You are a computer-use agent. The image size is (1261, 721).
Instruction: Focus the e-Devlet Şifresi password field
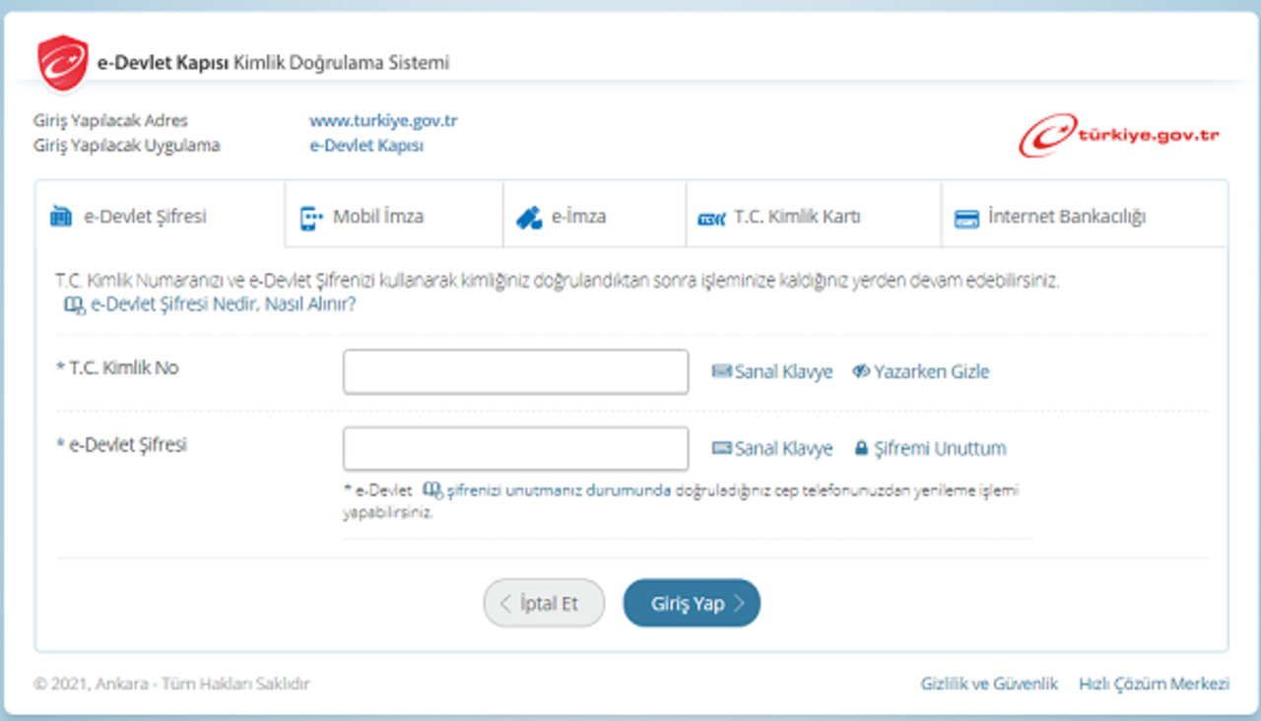[x=515, y=448]
